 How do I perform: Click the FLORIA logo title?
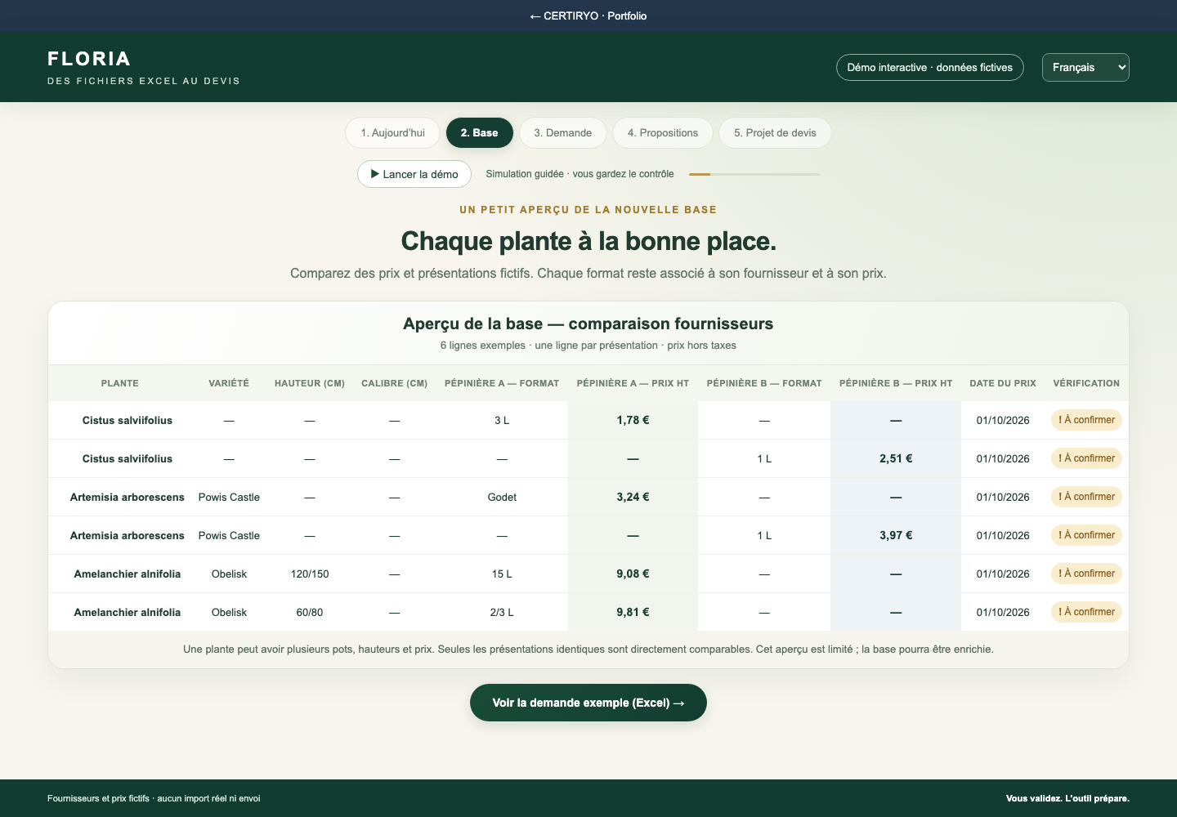point(89,59)
